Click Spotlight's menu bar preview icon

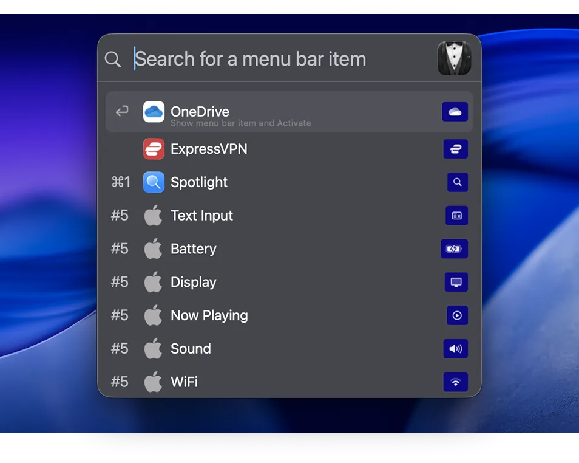(x=458, y=182)
